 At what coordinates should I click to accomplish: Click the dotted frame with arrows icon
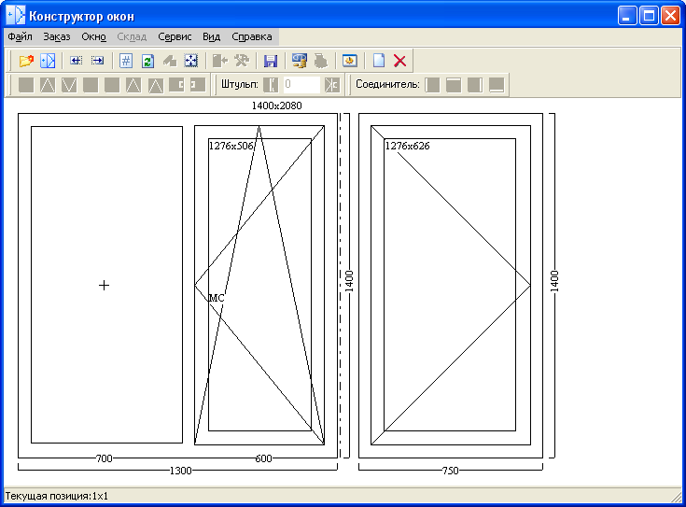click(191, 61)
